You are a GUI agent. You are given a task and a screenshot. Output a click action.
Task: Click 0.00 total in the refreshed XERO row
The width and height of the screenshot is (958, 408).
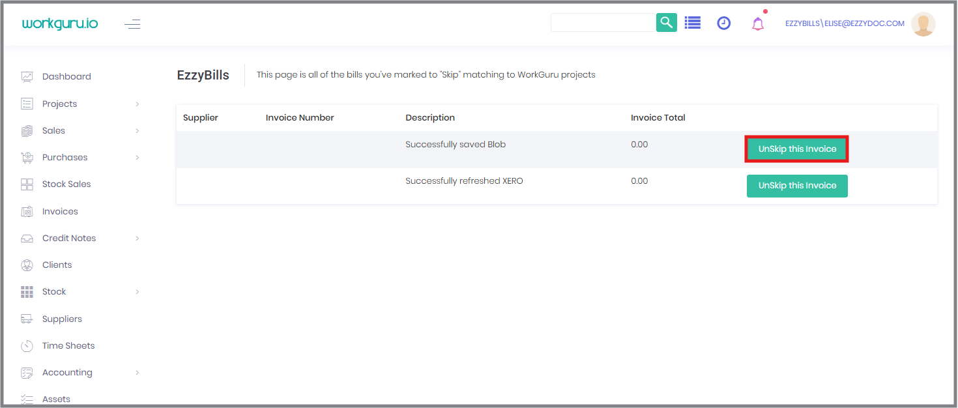pos(639,181)
